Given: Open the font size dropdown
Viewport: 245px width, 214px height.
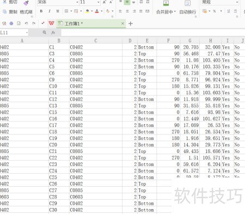Looking at the screenshot, I should 99,2.
